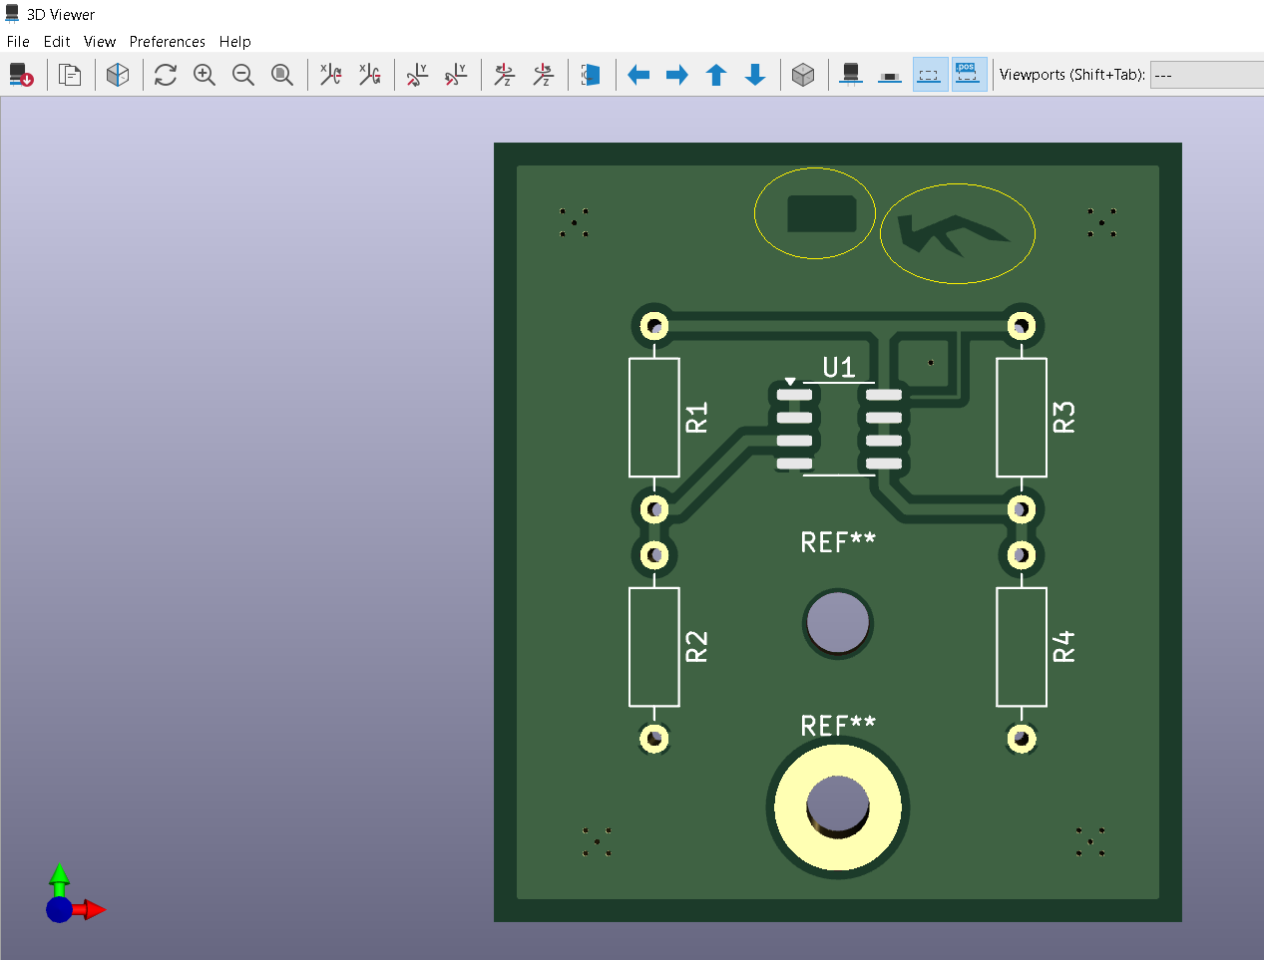
Task: Click the U1 chip on the board
Action: click(839, 430)
